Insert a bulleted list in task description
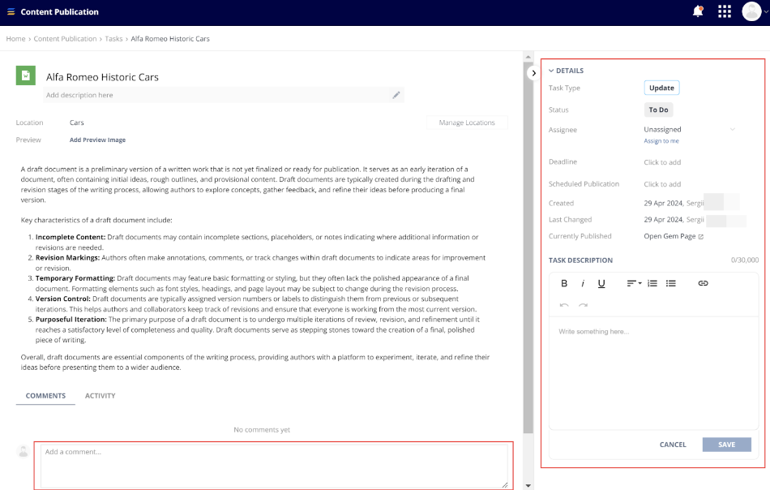 (671, 283)
